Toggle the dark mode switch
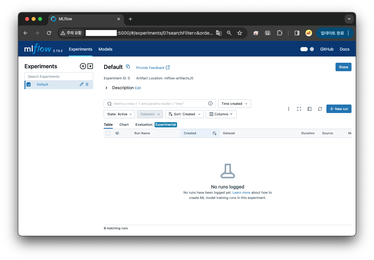Image resolution: width=374 pixels, height=260 pixels. 304,49
